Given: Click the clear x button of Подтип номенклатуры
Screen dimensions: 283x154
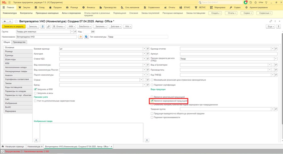Looking at the screenshot, I should (x=147, y=75).
